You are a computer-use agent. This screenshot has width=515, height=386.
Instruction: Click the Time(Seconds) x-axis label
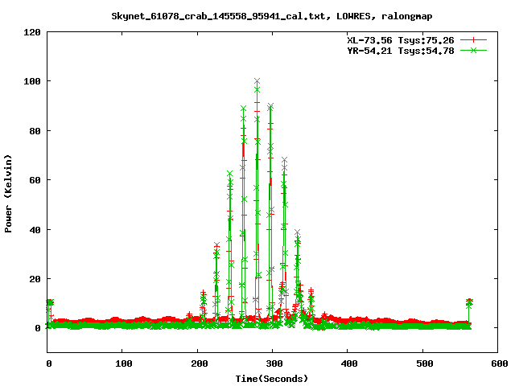click(x=272, y=378)
